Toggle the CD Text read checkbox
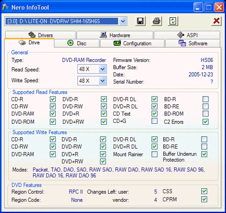Screen dimensions: 226x213 [154, 114]
